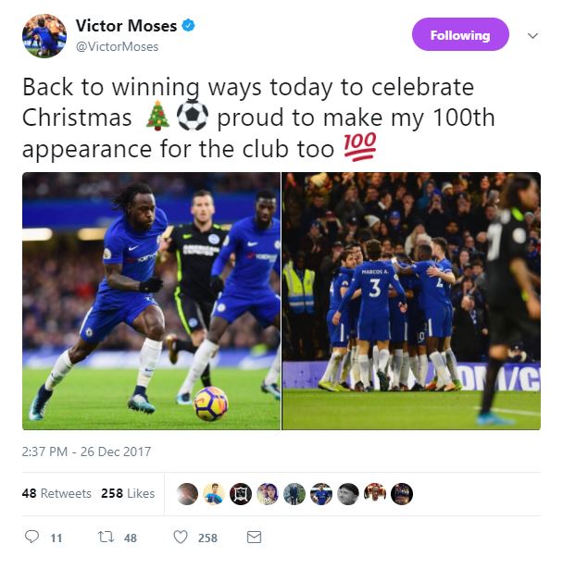
Task: Click the reply speech bubble icon
Action: coord(32,537)
